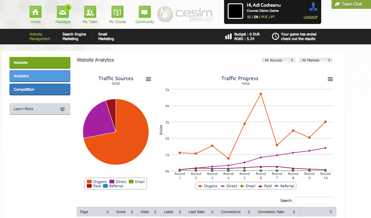Toggle Organic series in Traffic Progress legend

[x=208, y=186]
